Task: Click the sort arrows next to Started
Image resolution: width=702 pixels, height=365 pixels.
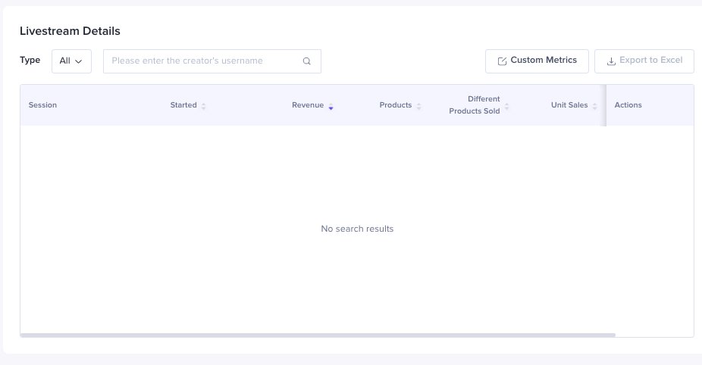Action: [204, 106]
